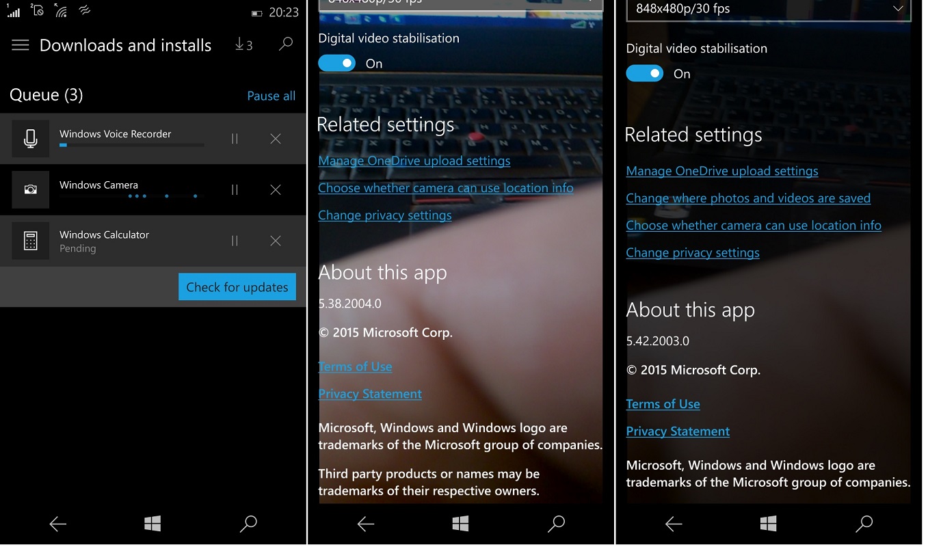
Task: Open Windows Voice Recorder microphone app icon
Action: point(31,139)
